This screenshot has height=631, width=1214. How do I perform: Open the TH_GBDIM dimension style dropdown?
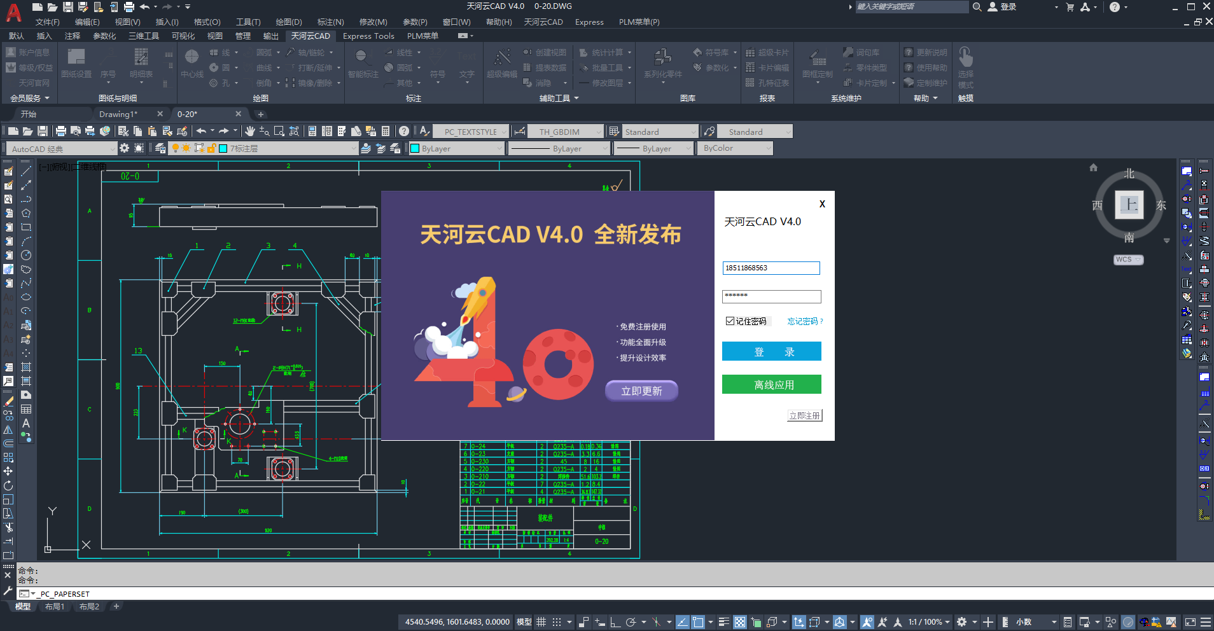565,132
